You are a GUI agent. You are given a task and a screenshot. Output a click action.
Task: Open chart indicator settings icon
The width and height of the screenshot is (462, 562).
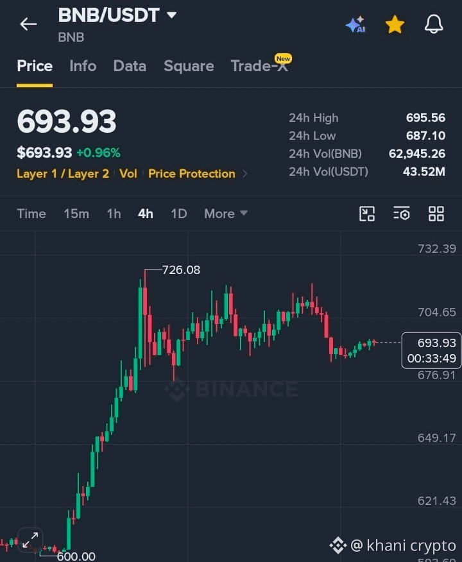coord(402,214)
